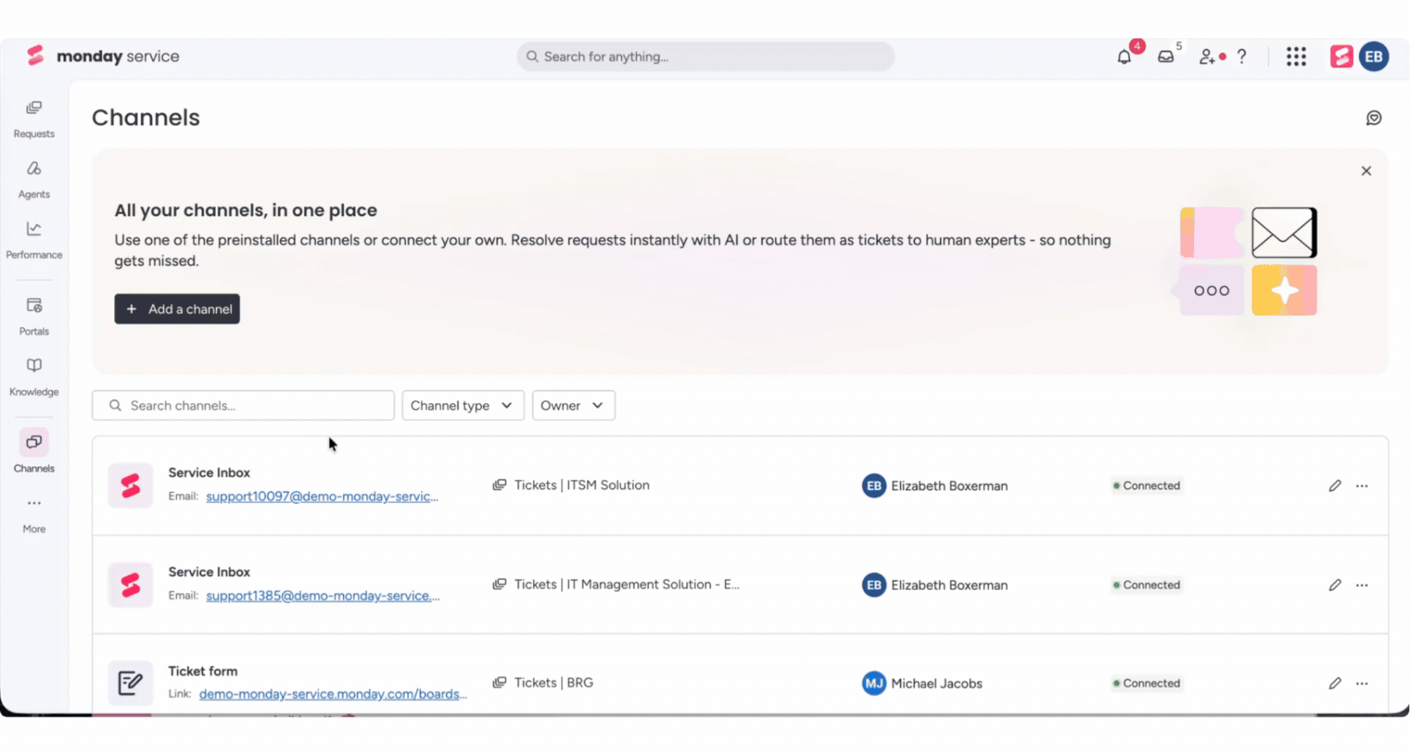The image size is (1410, 756).
Task: Edit the IT Management Solution channel
Action: pyautogui.click(x=1335, y=585)
